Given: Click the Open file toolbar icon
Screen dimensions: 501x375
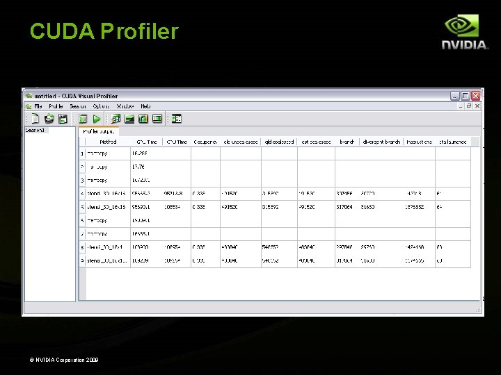Looking at the screenshot, I should (49, 119).
